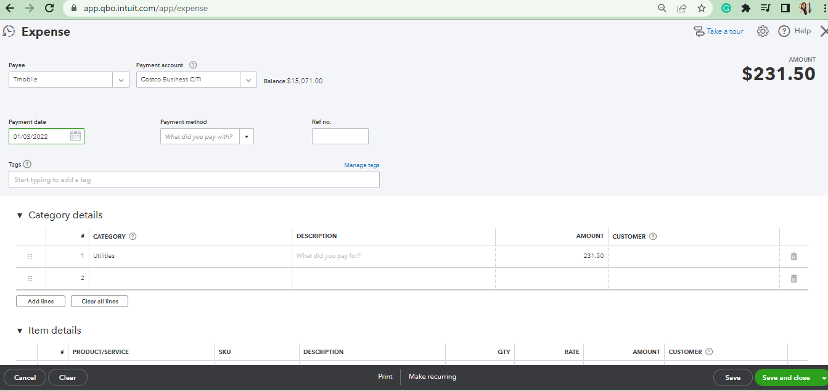Click the Help question mark icon

click(x=784, y=31)
